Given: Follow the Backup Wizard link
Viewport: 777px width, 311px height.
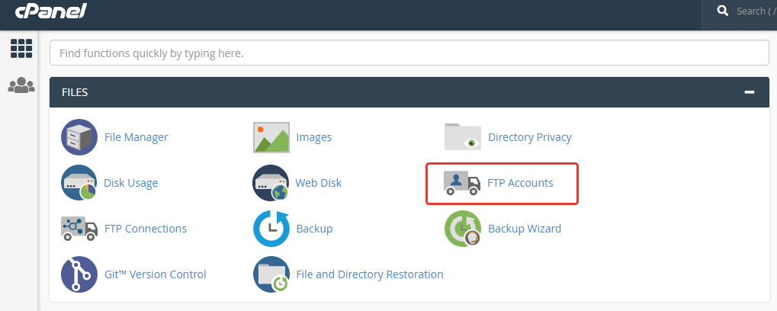Looking at the screenshot, I should point(525,229).
